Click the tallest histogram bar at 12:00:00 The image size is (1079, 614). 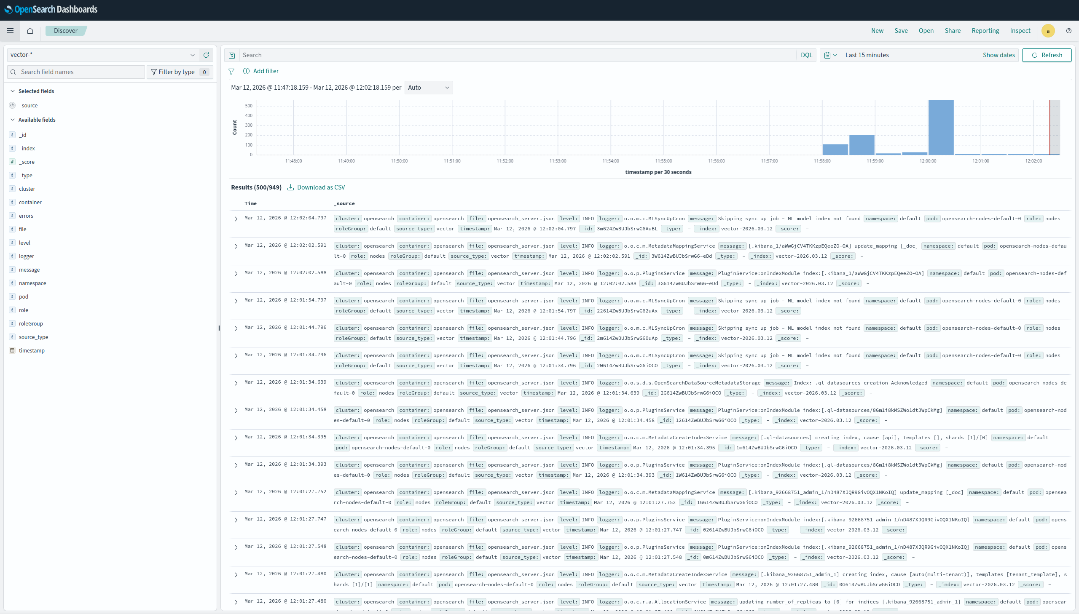(x=941, y=127)
